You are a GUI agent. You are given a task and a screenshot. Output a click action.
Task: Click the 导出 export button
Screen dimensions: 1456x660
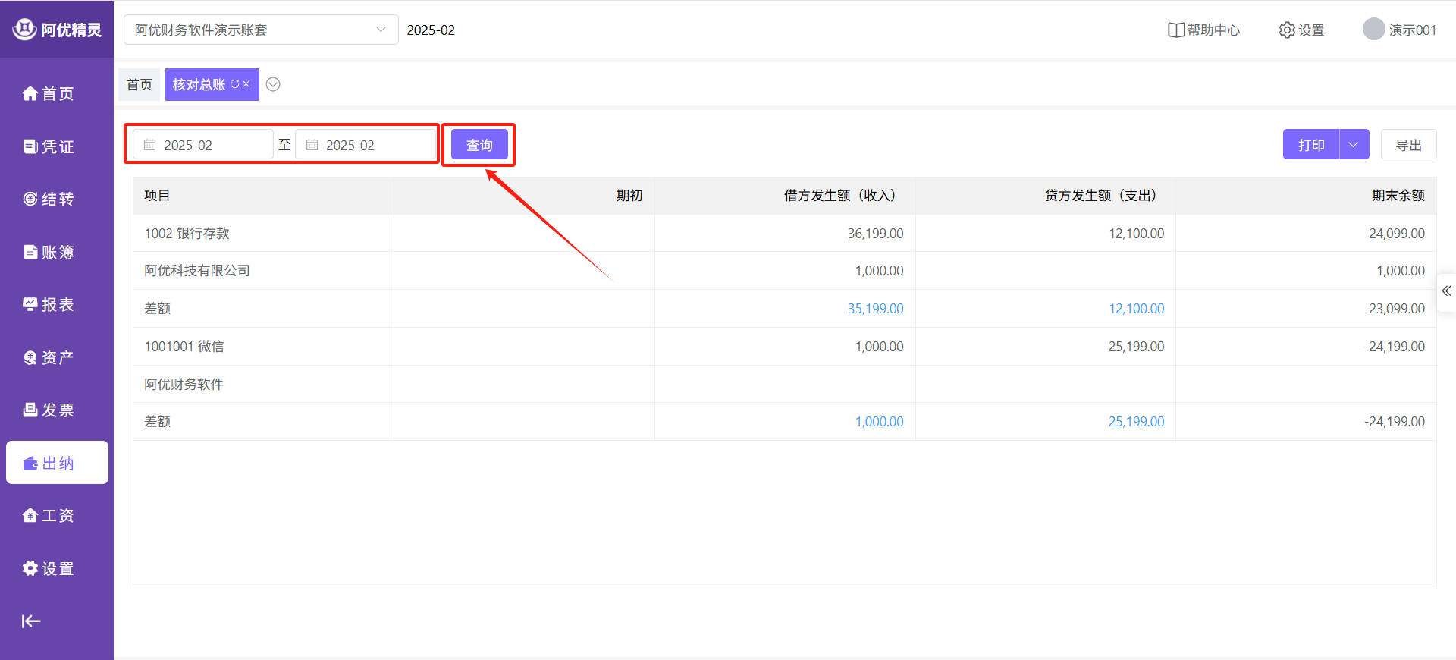[x=1408, y=145]
